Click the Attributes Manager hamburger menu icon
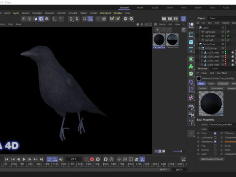Viewport: 236px width, 177px height. click(198, 73)
